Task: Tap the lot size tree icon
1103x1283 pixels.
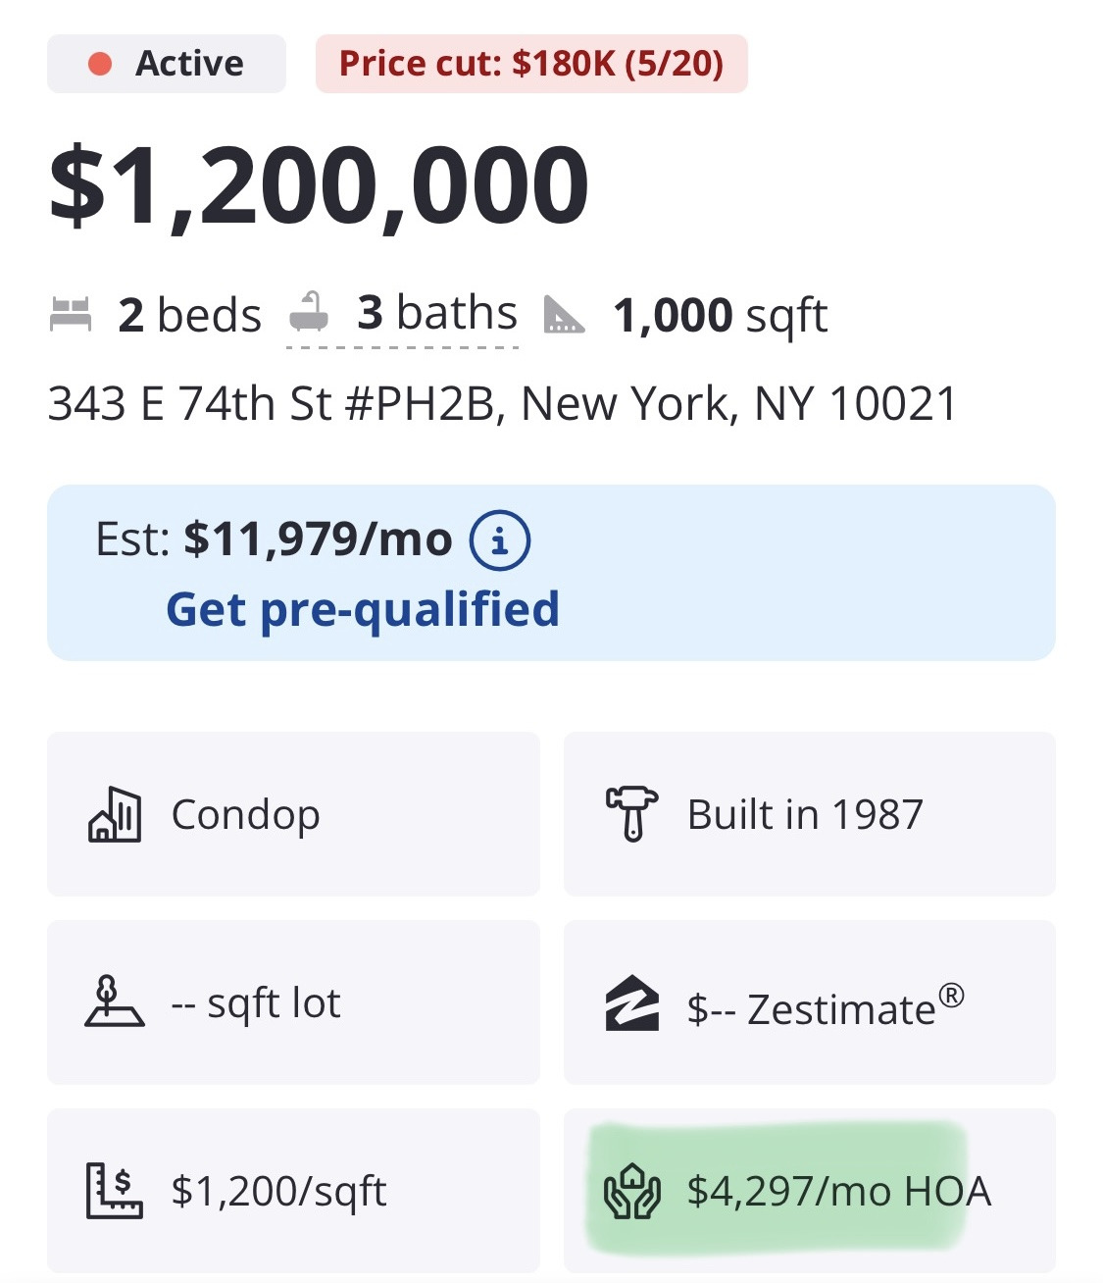Action: (x=114, y=1002)
